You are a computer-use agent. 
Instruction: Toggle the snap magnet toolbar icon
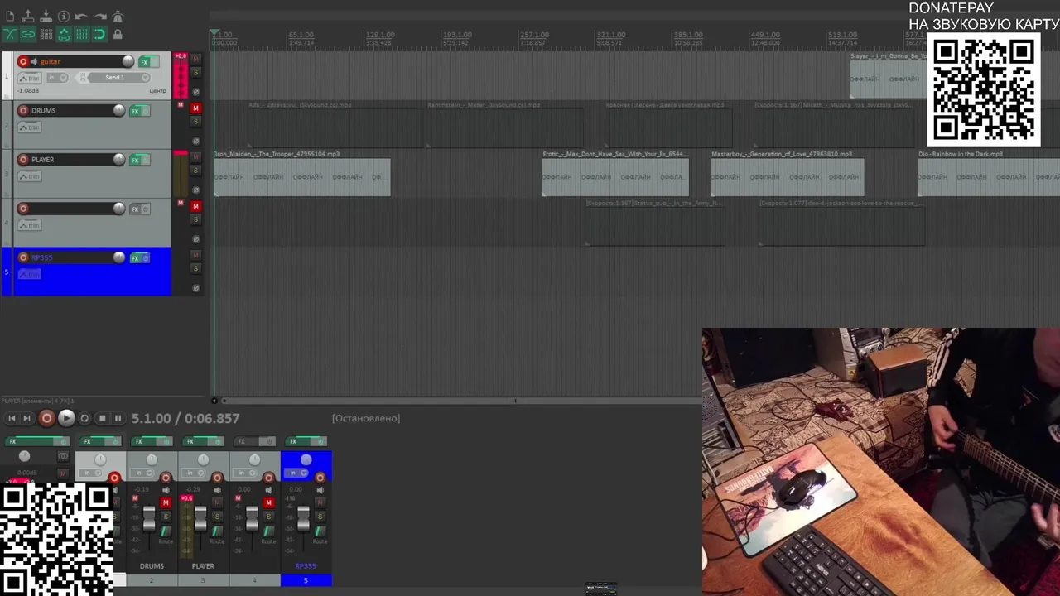(99, 34)
